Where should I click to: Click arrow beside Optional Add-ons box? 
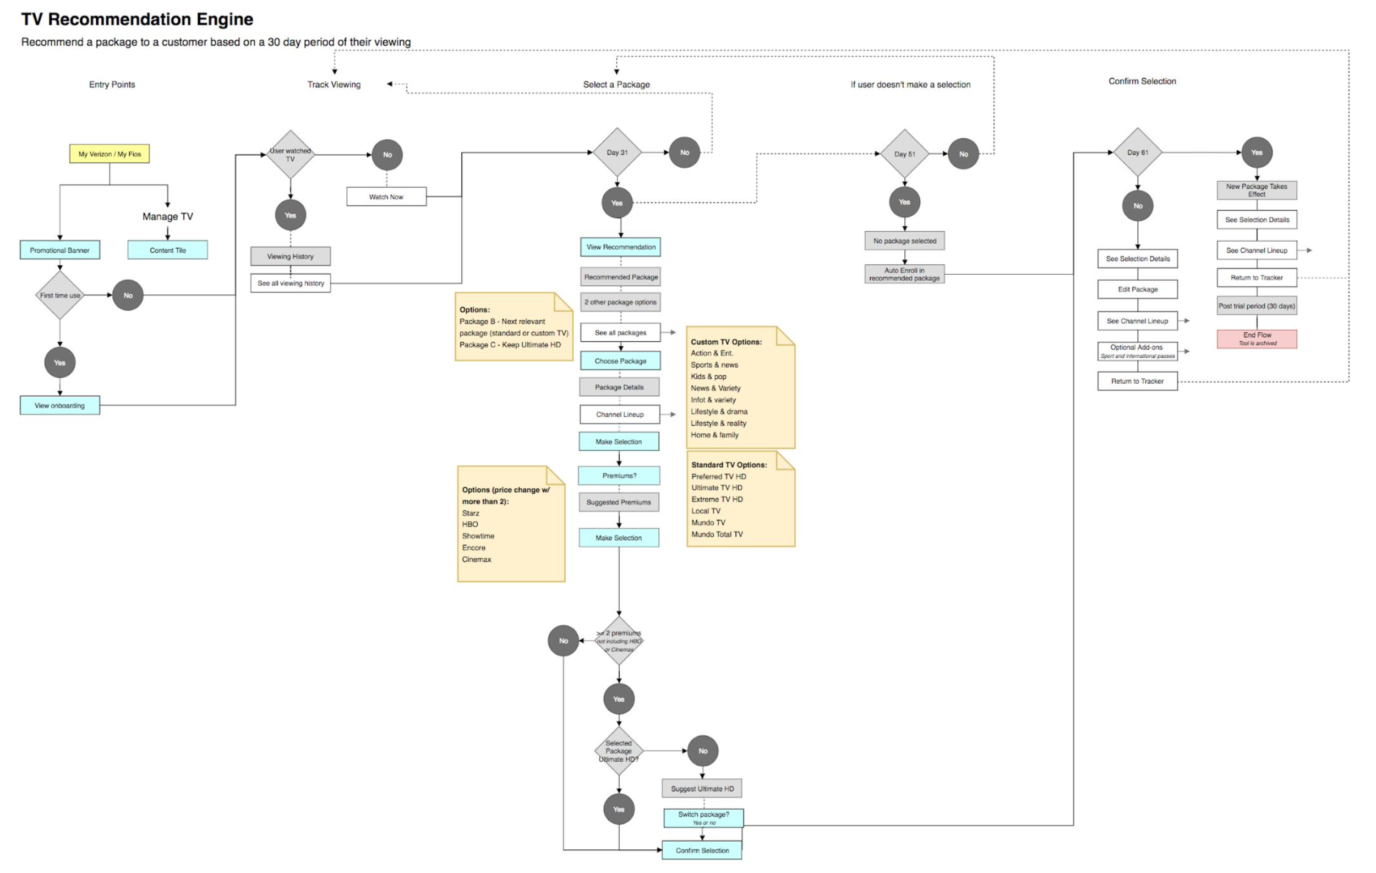pos(1185,351)
